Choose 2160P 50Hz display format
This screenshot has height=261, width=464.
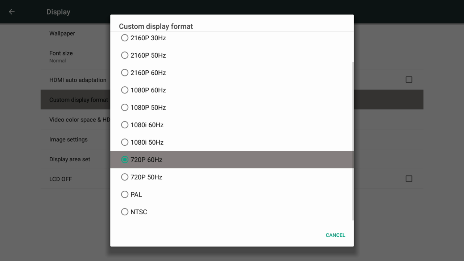click(x=125, y=55)
